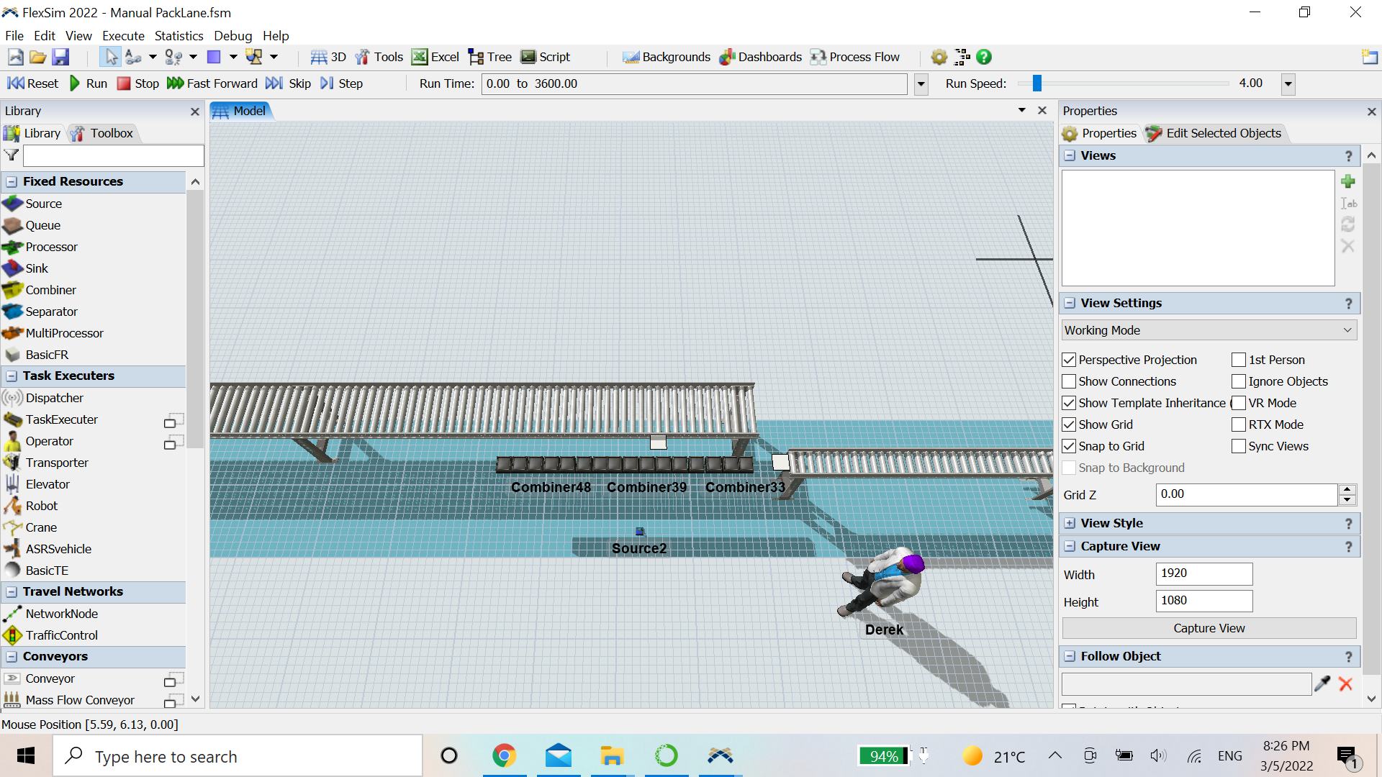Uncheck the Show Grid checkbox

[x=1069, y=424]
